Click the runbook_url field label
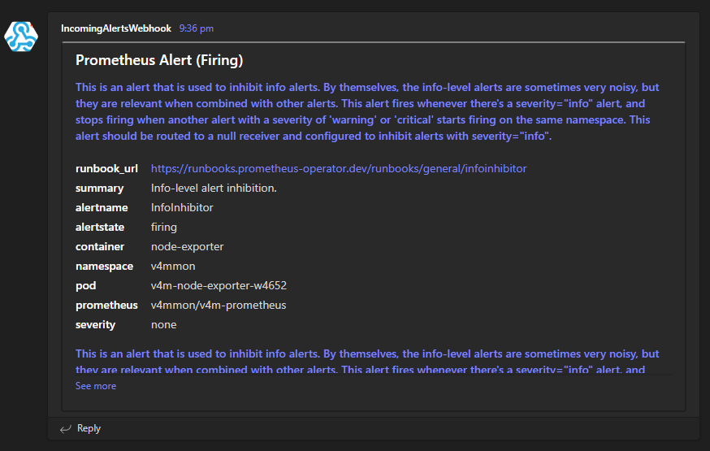This screenshot has height=451, width=710. (106, 168)
